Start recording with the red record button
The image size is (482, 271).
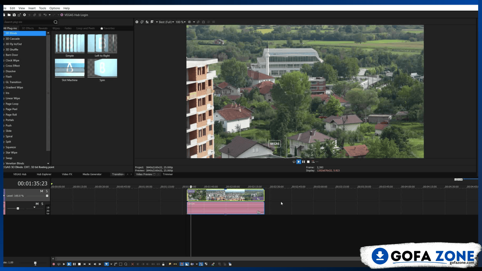pyautogui.click(x=54, y=264)
